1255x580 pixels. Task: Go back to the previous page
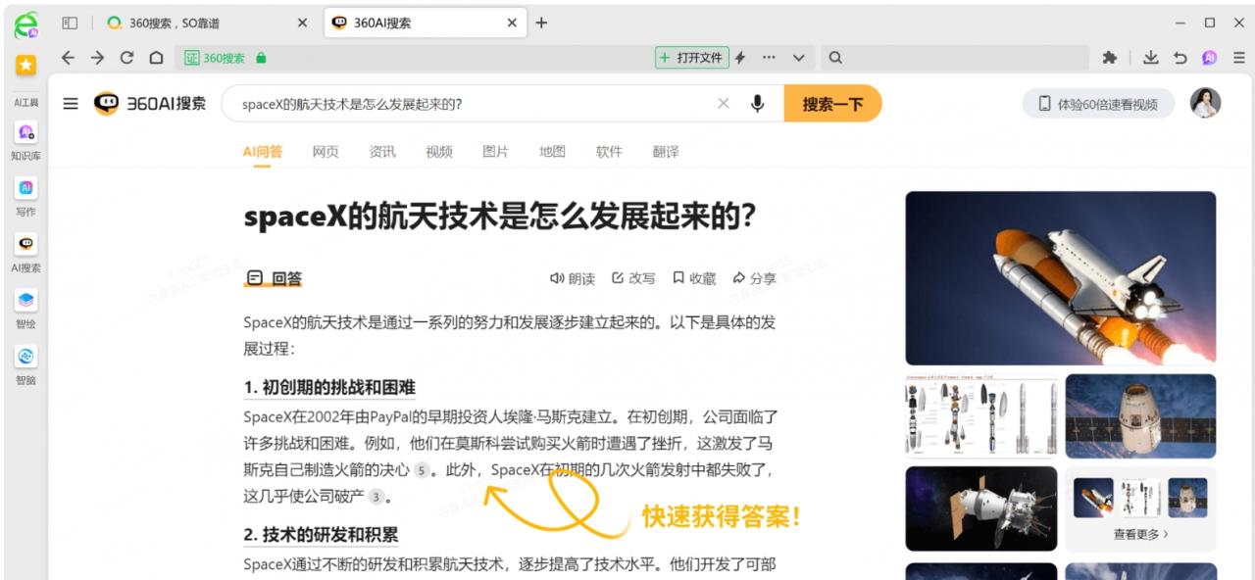click(x=68, y=58)
